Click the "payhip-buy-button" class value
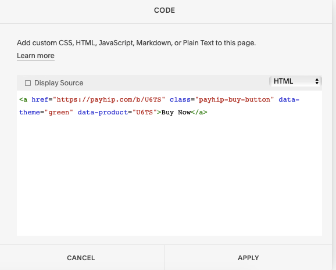 (x=235, y=99)
